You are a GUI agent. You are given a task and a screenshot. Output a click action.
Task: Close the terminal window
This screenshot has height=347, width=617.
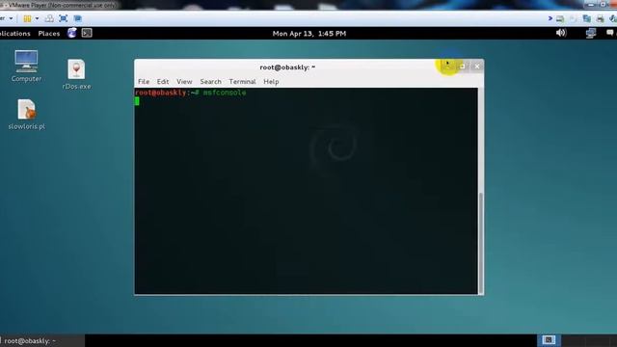477,67
